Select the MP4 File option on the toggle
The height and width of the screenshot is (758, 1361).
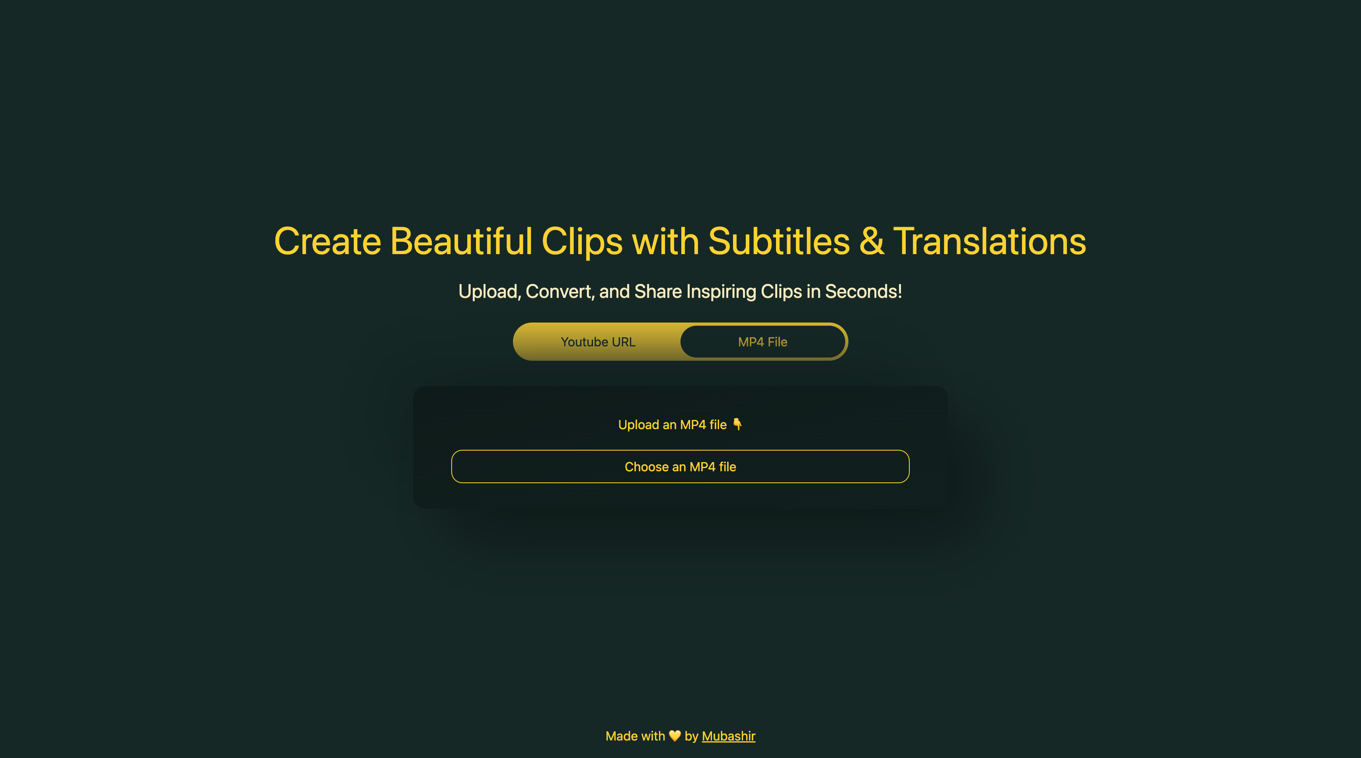point(762,342)
